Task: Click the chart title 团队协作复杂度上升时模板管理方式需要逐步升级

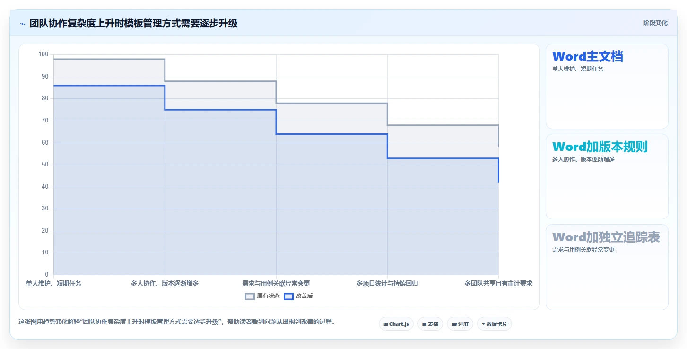Action: (x=133, y=24)
